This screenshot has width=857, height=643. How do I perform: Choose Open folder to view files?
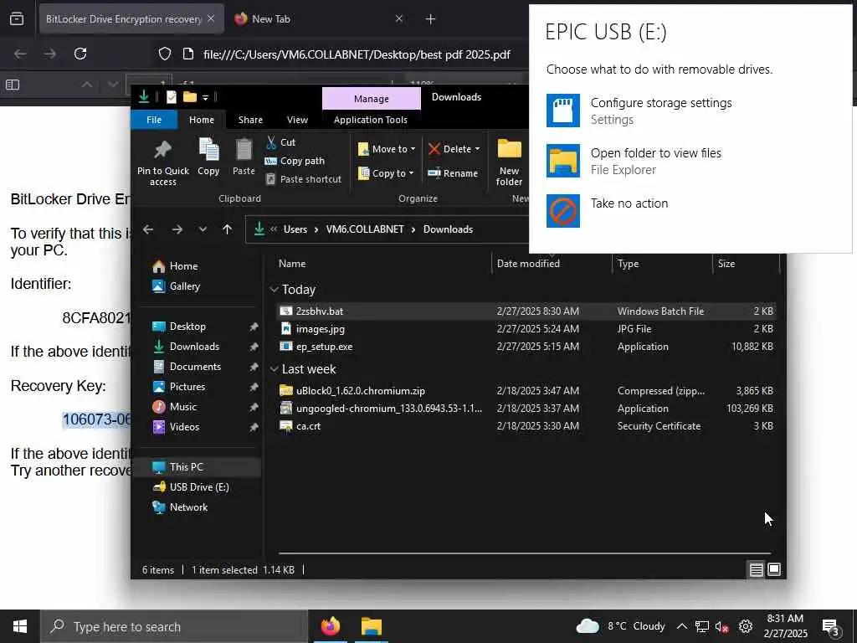pos(634,162)
